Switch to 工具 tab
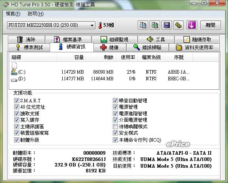 (156, 39)
